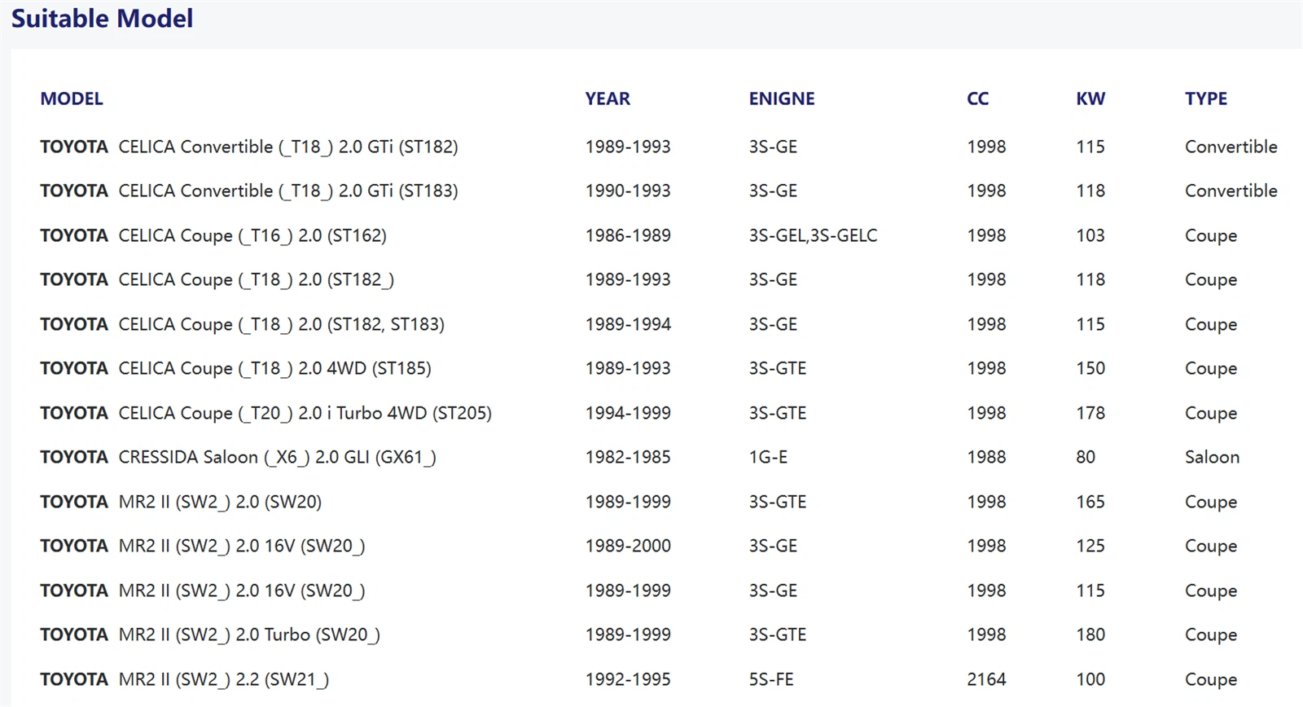Click year 1994-1999 cell
Viewport: 1303px width, 707px height.
click(x=628, y=413)
